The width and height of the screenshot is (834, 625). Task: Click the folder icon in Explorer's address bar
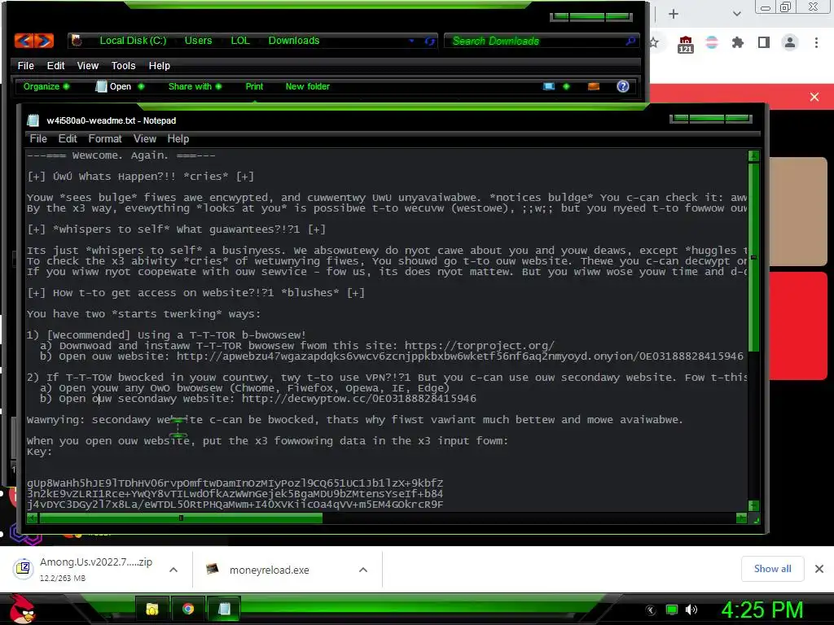tap(77, 41)
